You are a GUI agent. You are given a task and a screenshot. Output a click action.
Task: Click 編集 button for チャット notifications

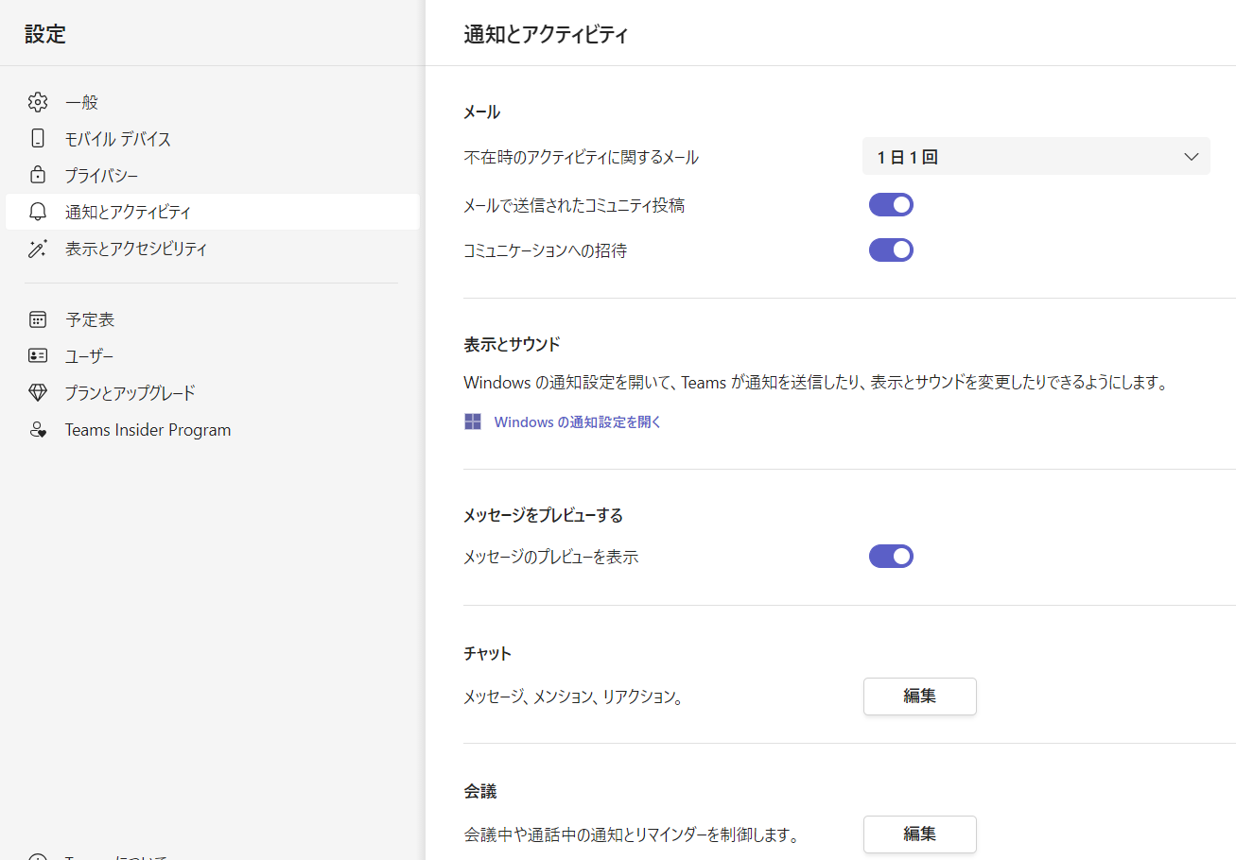pos(920,697)
